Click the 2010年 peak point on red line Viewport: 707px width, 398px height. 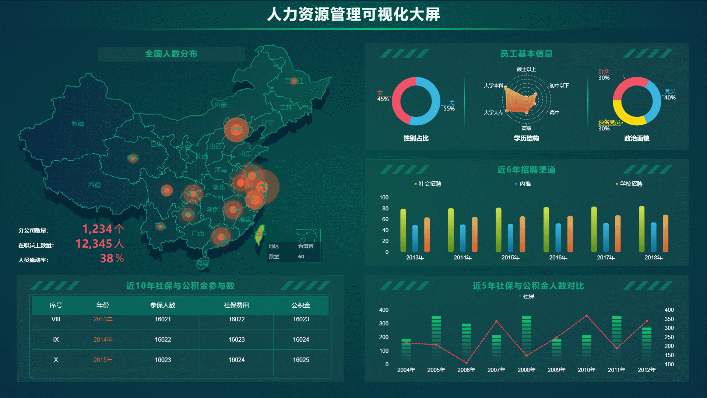coord(587,316)
